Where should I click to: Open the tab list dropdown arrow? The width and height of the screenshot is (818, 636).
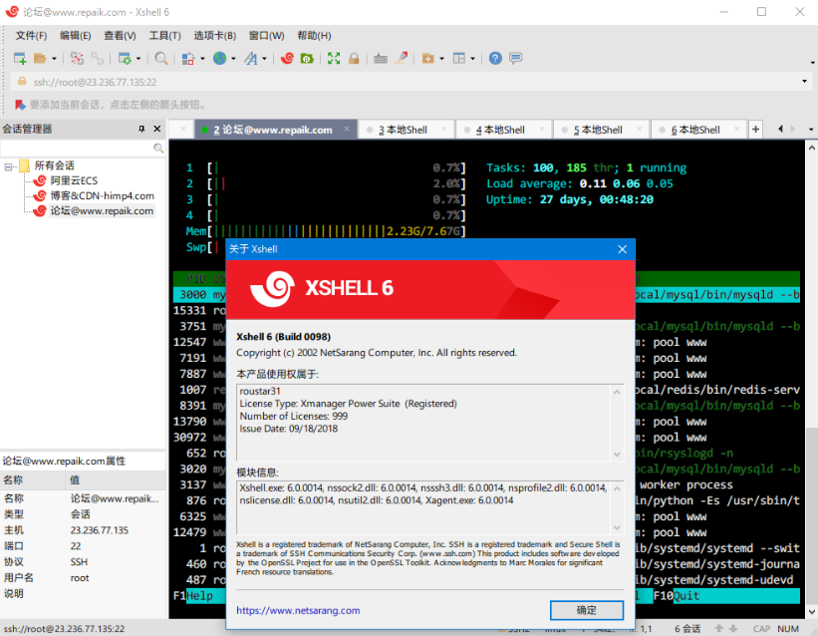810,129
